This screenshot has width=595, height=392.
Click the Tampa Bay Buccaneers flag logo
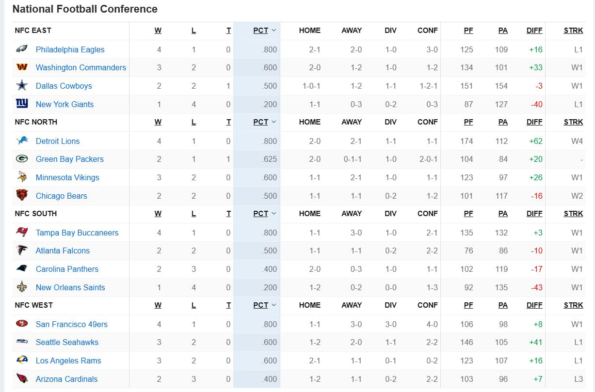click(x=22, y=233)
